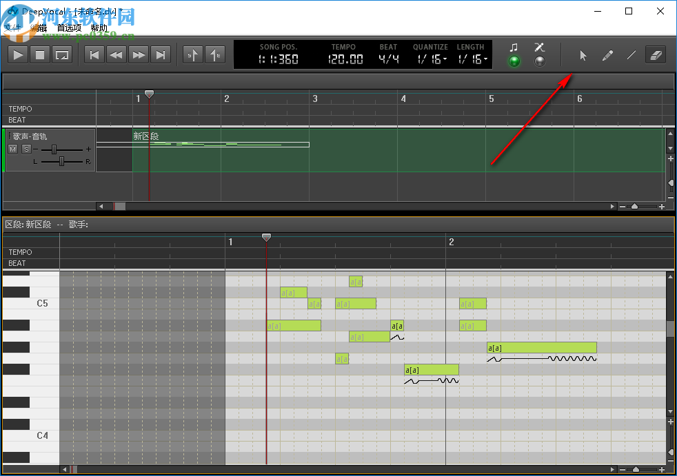Mute the 歌声-音轨 track with the M button
Screen dimensions: 677x476
12,148
